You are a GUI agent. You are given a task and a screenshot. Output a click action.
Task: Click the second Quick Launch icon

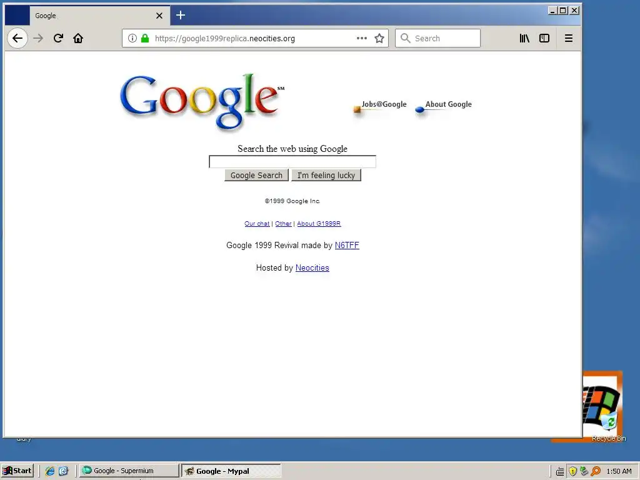63,471
